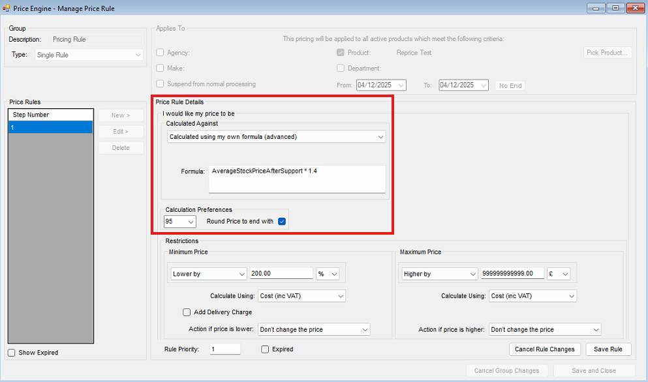Viewport: 648px width, 382px height.
Task: Click the Step Number column header
Action: (x=50, y=115)
